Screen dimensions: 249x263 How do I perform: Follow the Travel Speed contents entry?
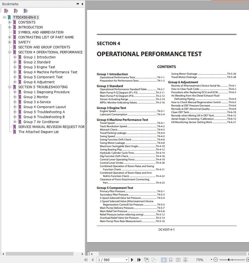132,123
